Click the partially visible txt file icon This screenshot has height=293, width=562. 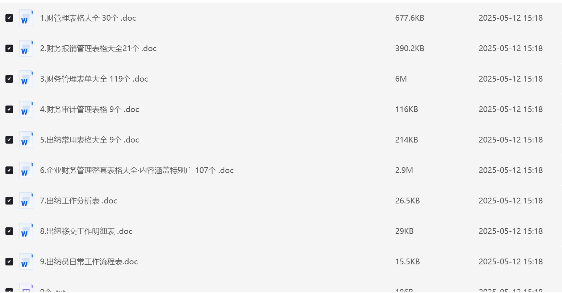click(x=26, y=289)
